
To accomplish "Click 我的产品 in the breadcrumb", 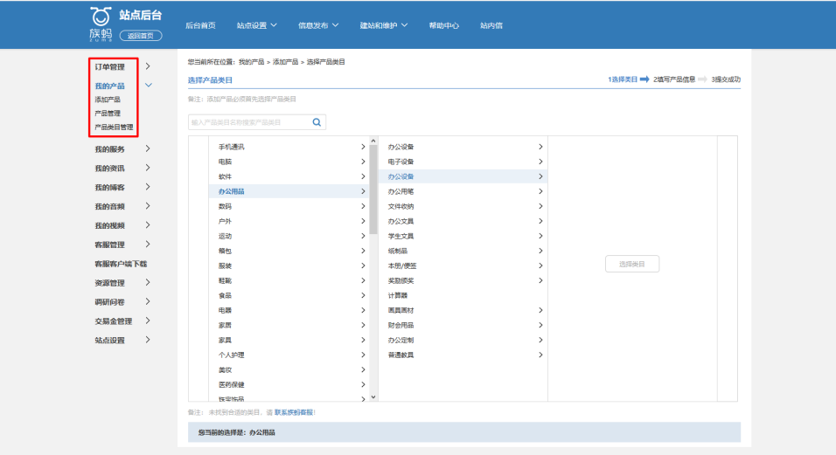I will coord(251,62).
